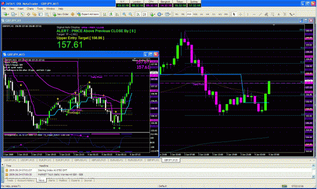Image resolution: width=317 pixels, height=189 pixels.
Task: Toggle the Expert Advisors button
Action: click(88, 14)
